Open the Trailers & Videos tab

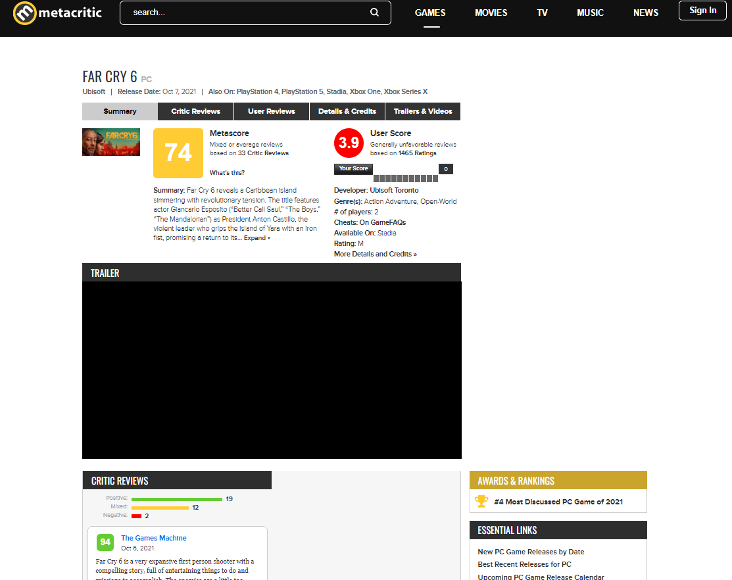click(423, 112)
